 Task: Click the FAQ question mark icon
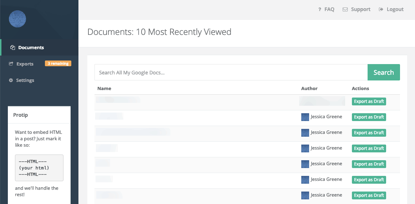point(320,10)
